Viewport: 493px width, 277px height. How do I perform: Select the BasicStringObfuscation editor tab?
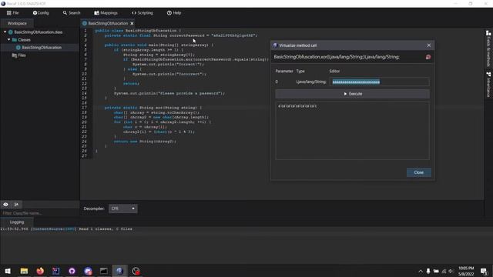[x=108, y=23]
